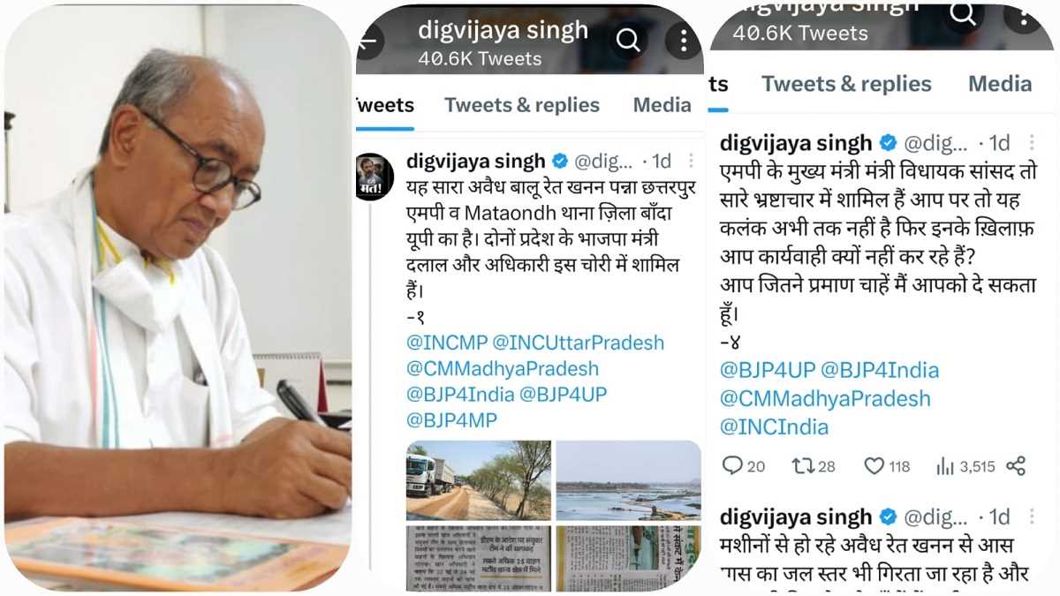Select Tweets & replies tab in right panel
1060x596 pixels.
tap(846, 84)
